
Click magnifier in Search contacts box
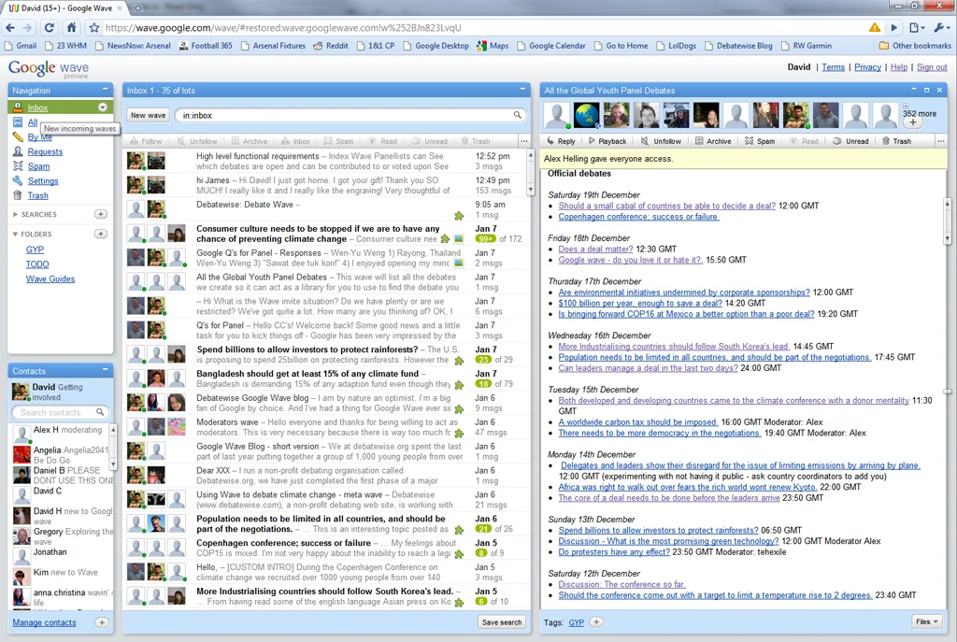(x=100, y=412)
